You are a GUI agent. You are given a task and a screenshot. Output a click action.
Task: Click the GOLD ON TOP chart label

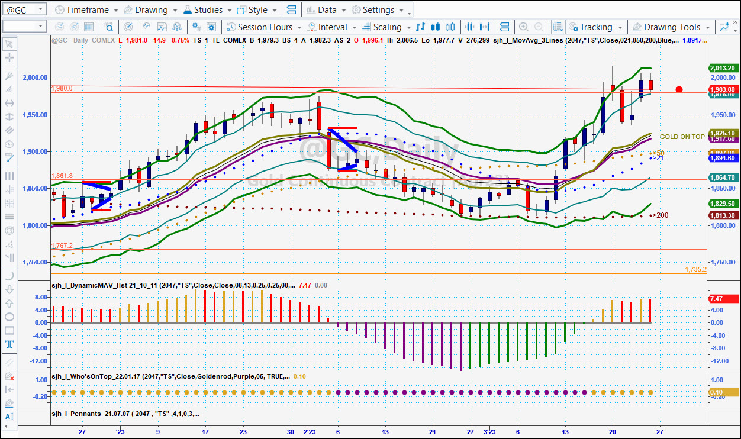click(x=682, y=137)
